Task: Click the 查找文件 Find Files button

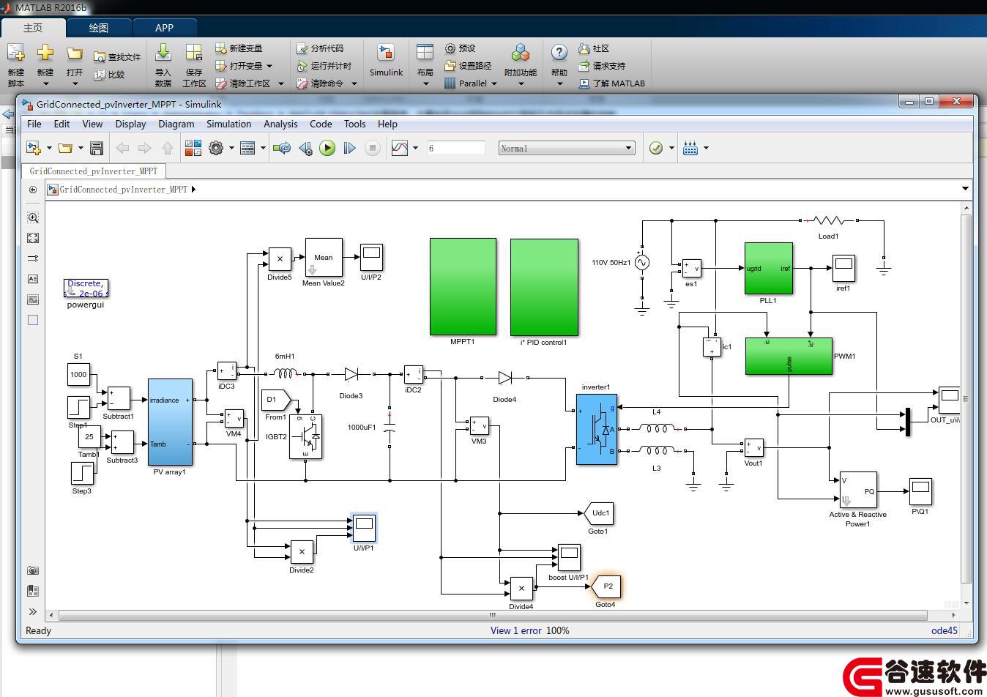Action: [x=117, y=56]
